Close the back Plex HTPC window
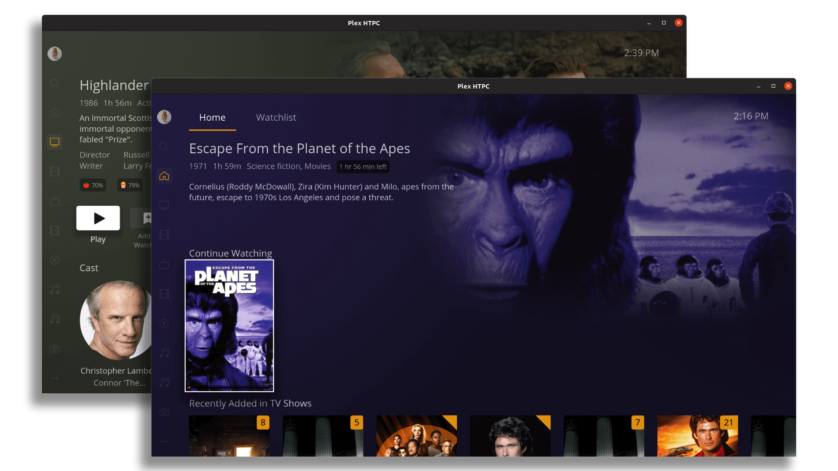 click(x=679, y=23)
